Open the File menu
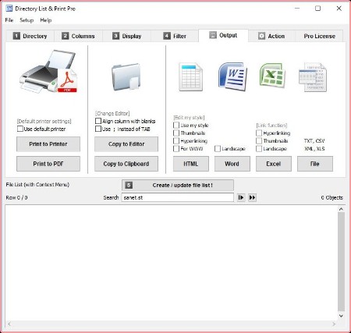 pos(9,20)
